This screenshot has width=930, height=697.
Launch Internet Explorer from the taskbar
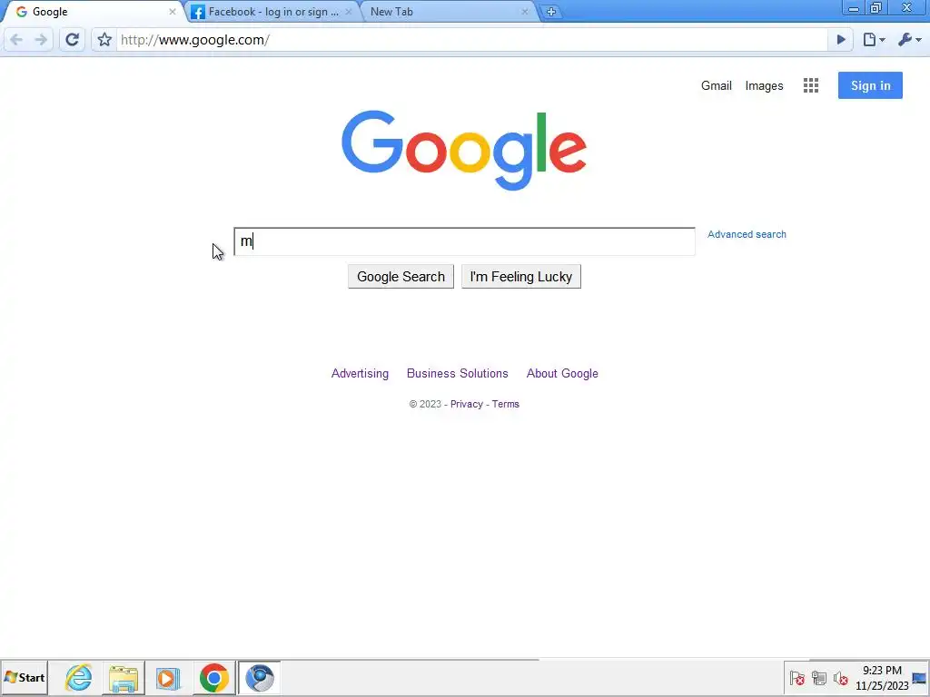[79, 677]
